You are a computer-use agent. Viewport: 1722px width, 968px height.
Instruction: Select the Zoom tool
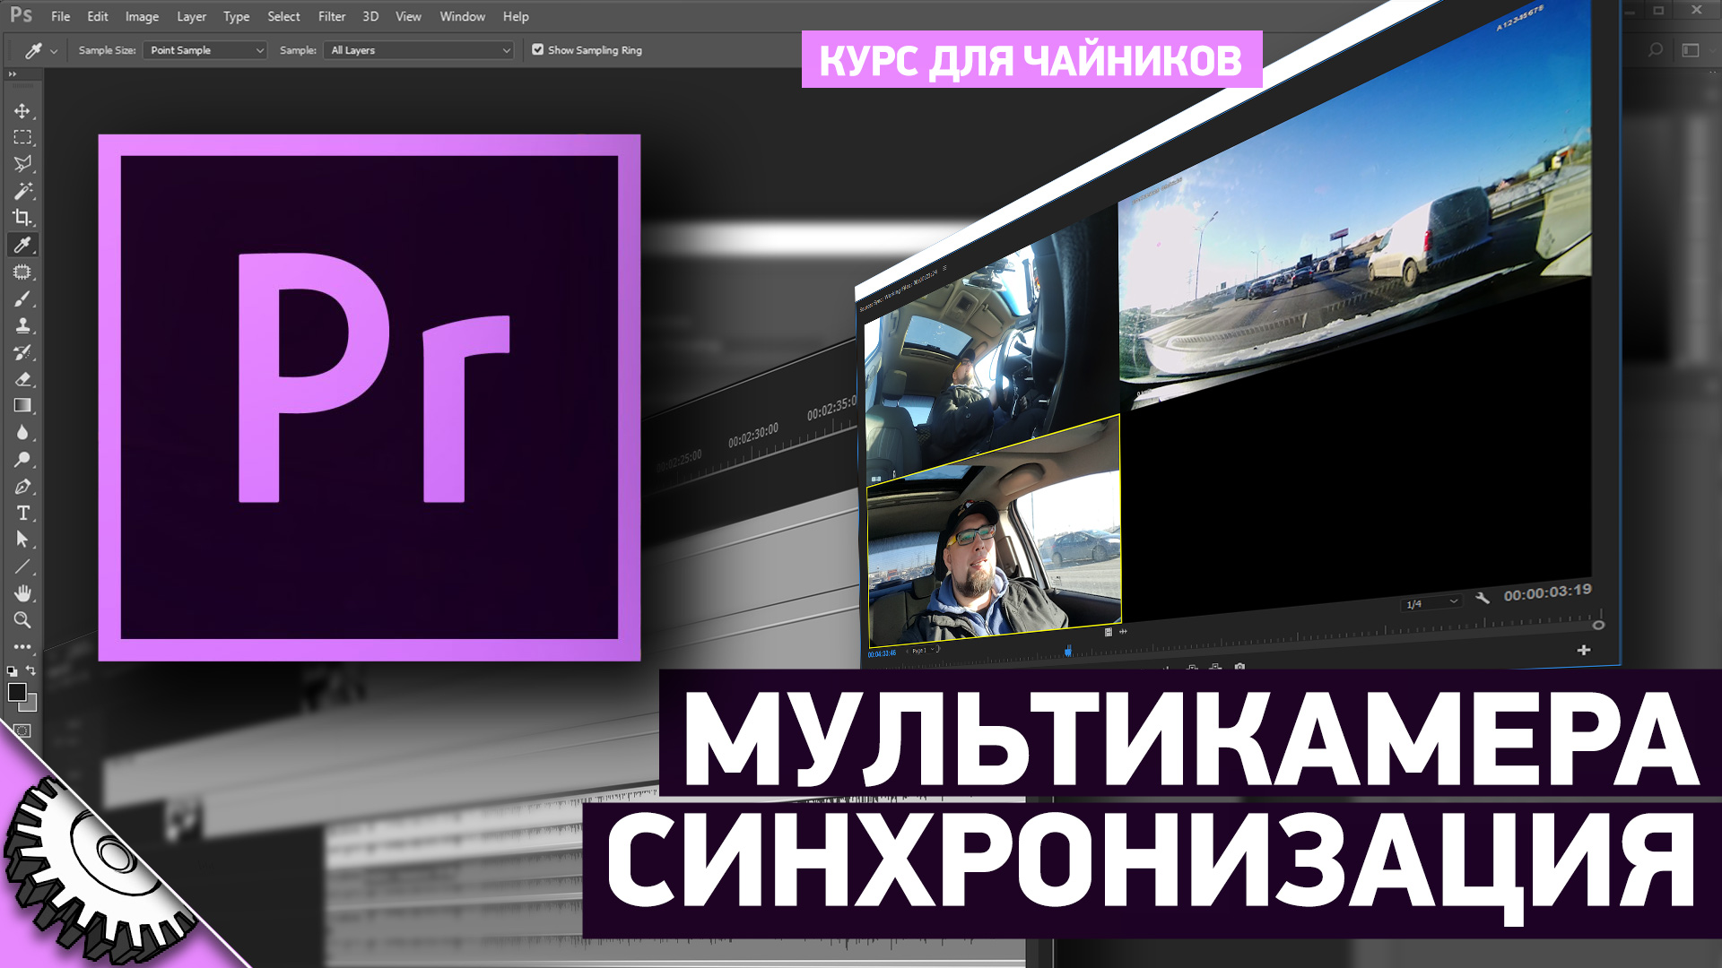click(x=22, y=620)
